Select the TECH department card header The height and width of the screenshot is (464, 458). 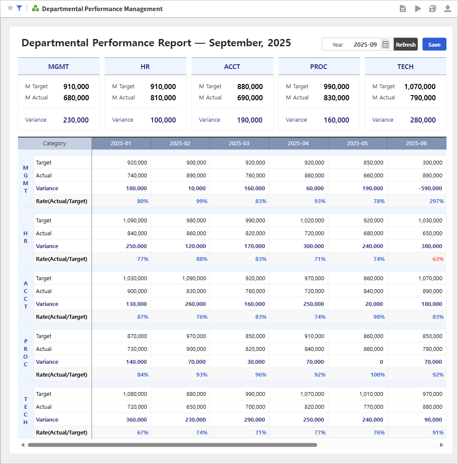(405, 66)
